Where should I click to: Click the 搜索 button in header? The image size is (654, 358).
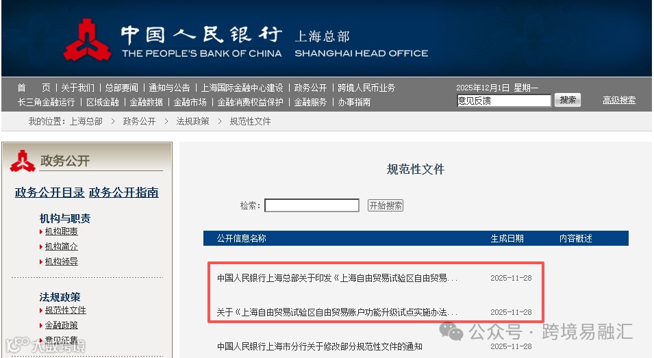[568, 100]
